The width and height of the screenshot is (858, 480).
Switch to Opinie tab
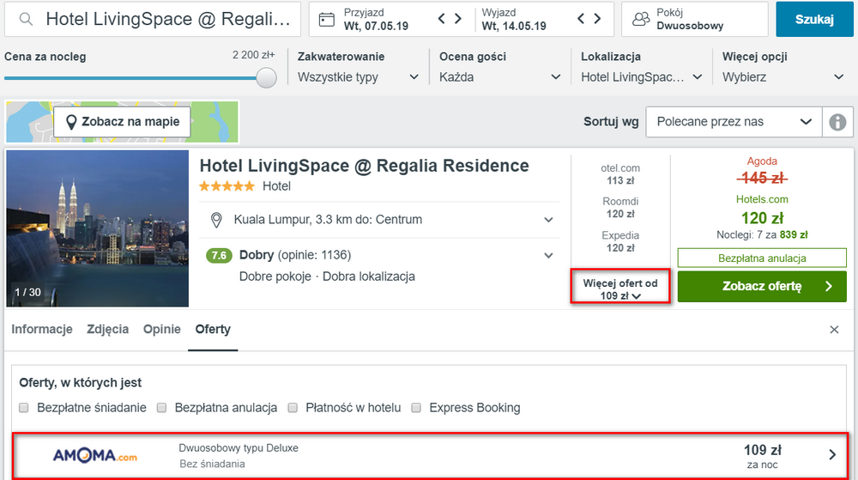coord(162,330)
